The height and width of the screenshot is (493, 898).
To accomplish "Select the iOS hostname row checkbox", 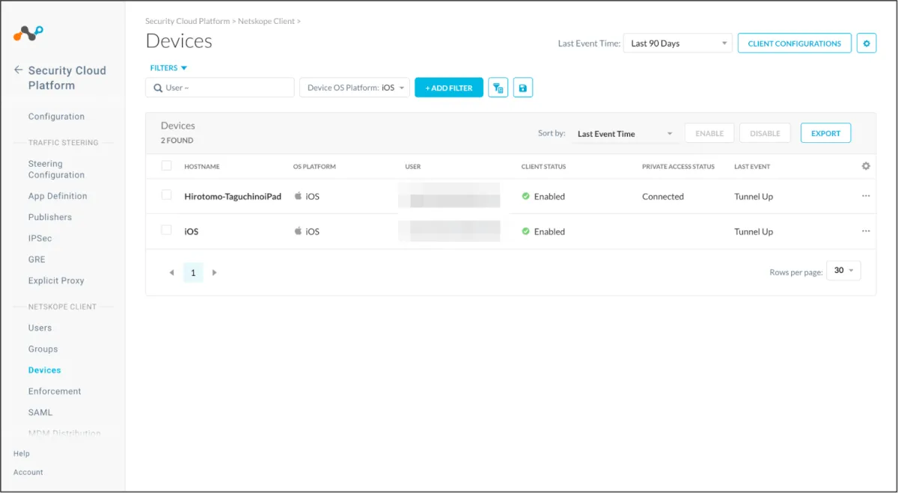I will click(166, 230).
